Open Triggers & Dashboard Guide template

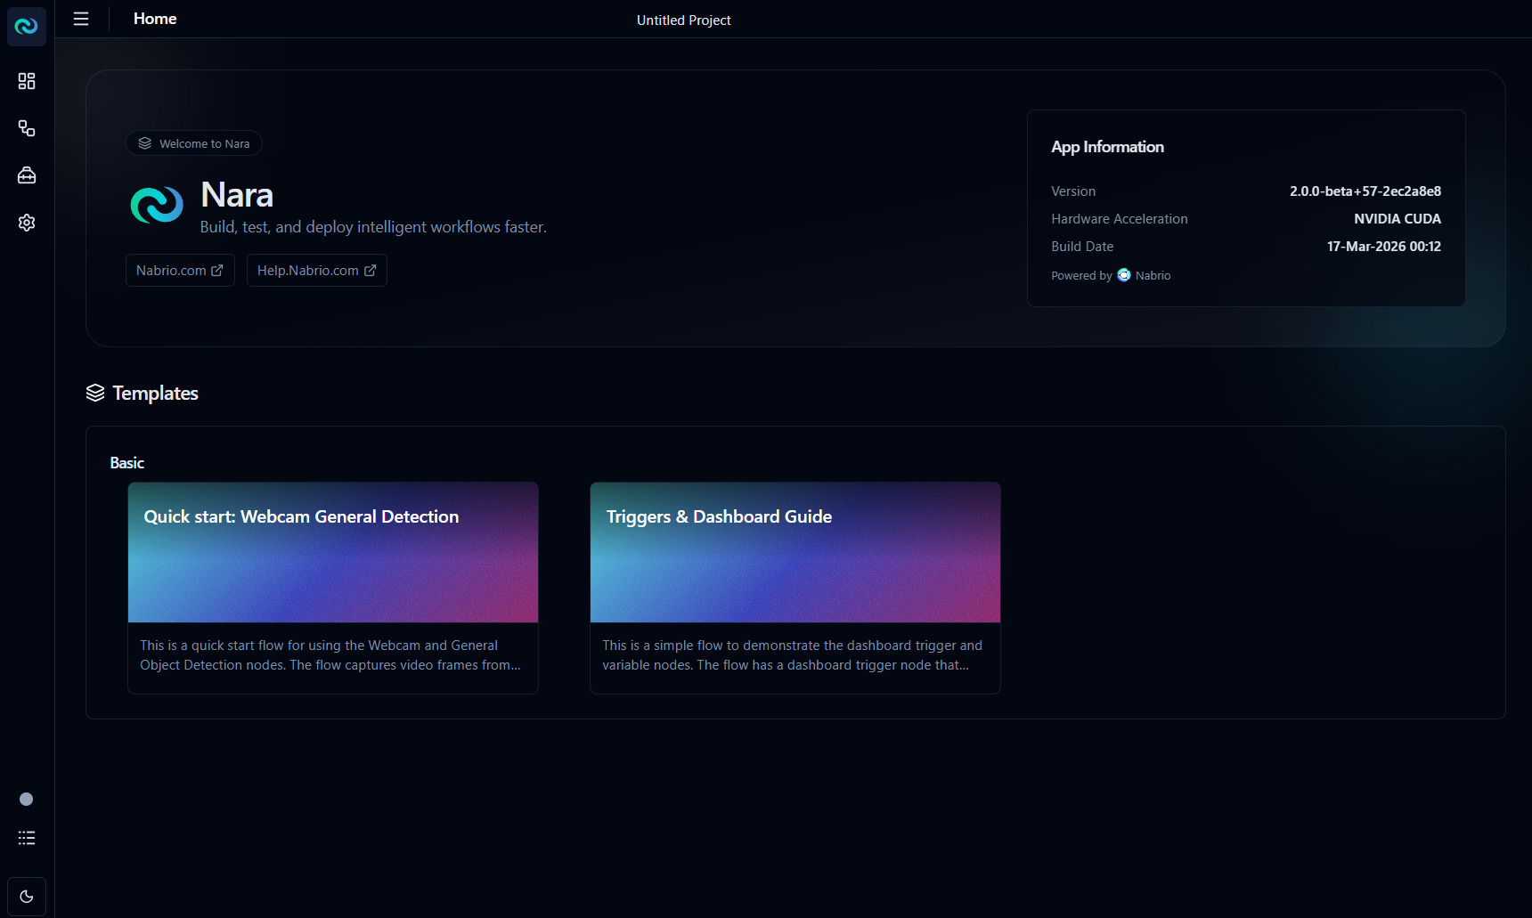click(x=795, y=552)
